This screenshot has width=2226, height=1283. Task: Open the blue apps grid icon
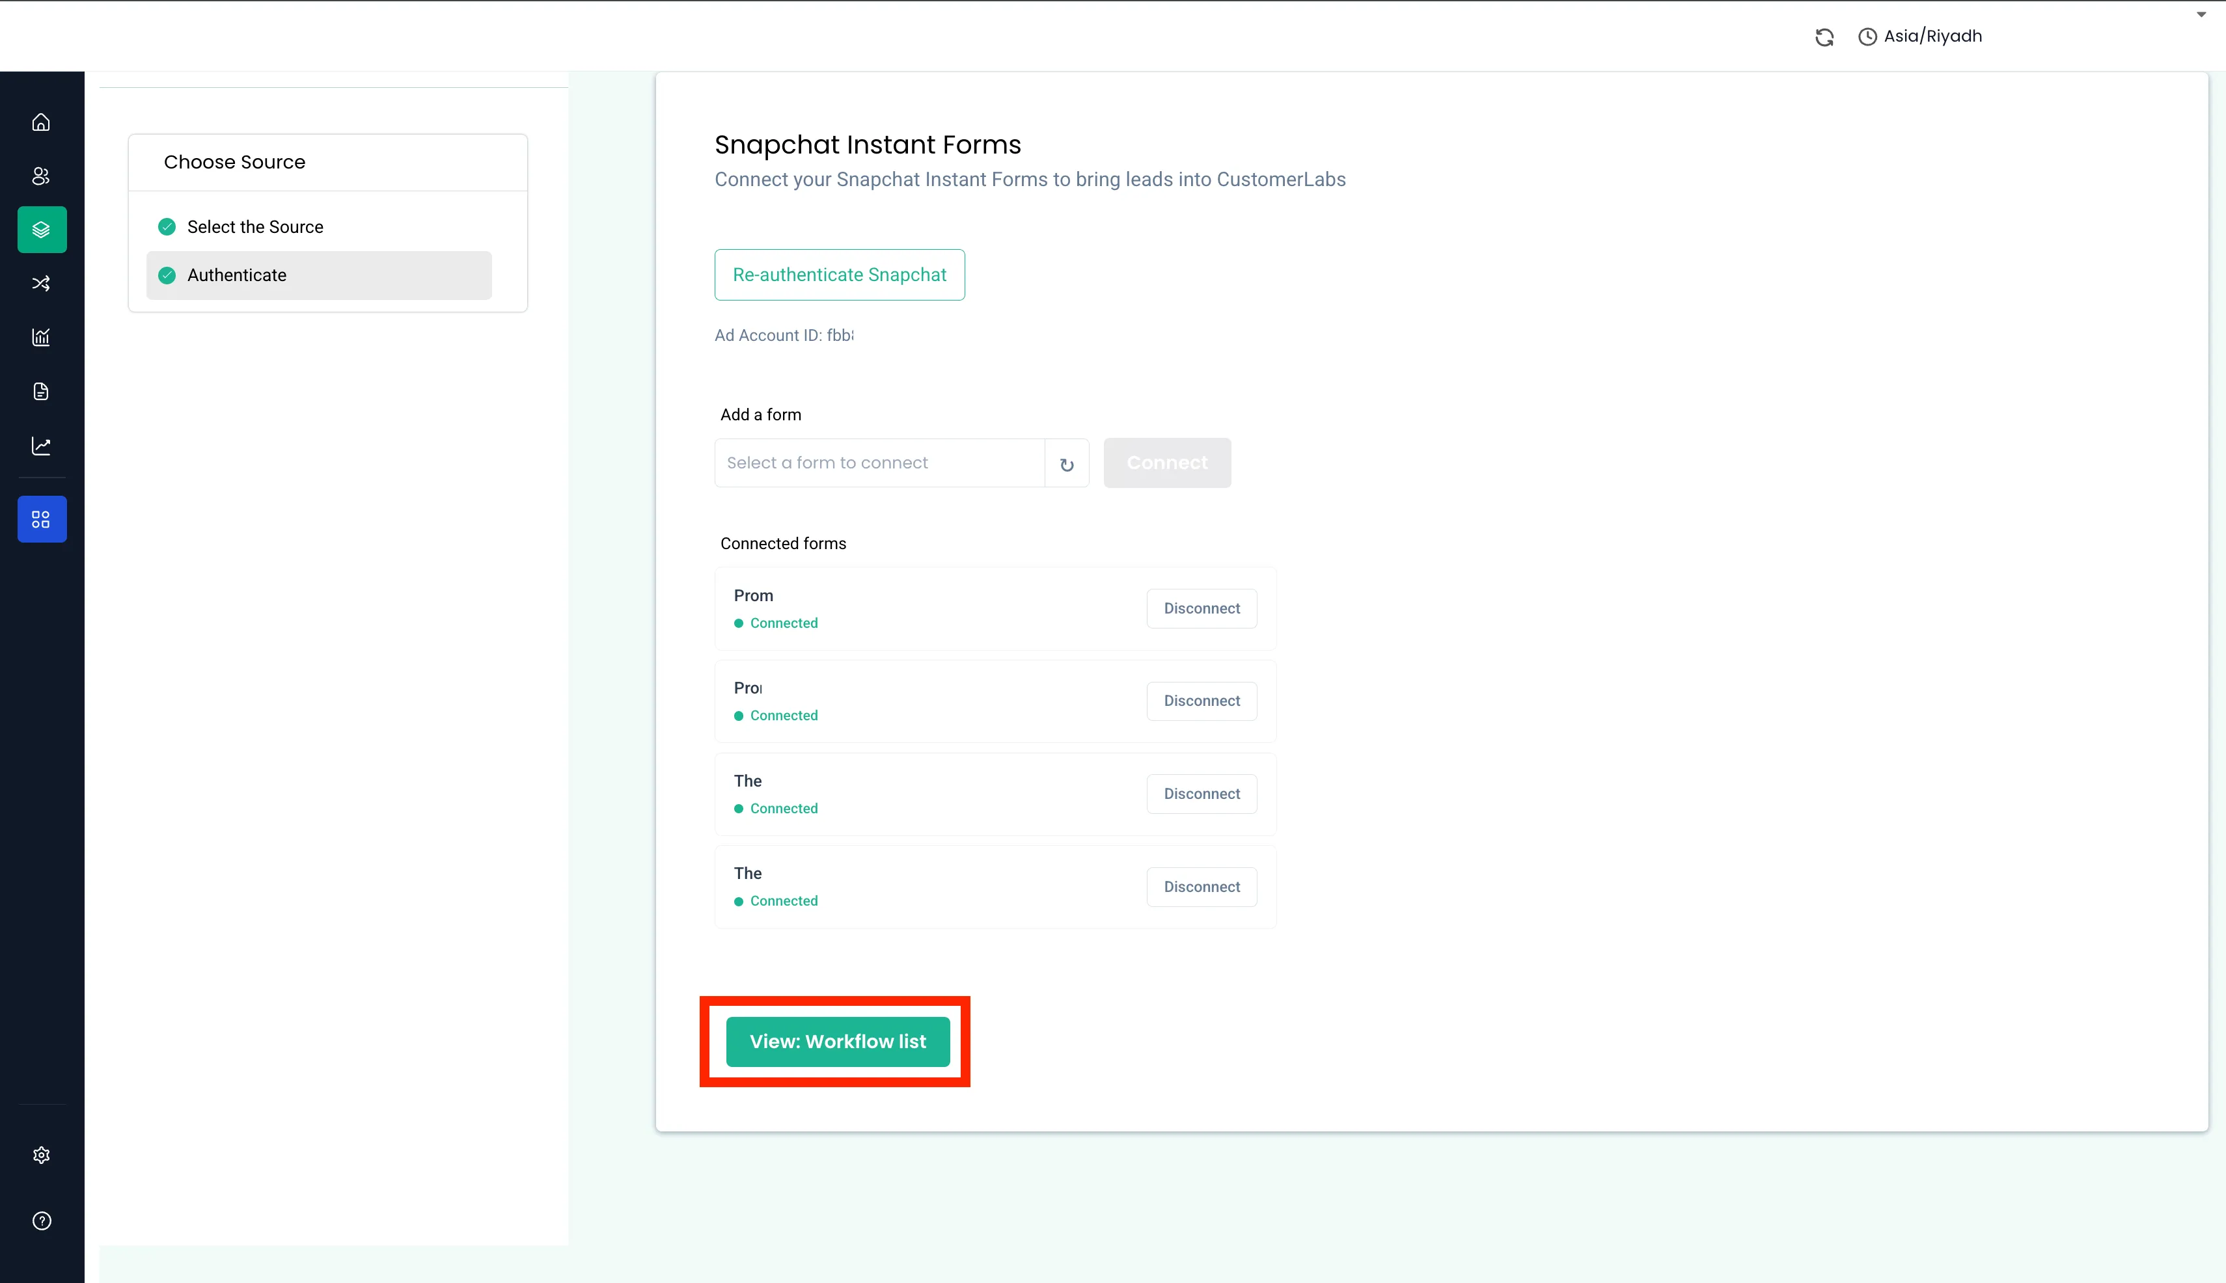[42, 519]
